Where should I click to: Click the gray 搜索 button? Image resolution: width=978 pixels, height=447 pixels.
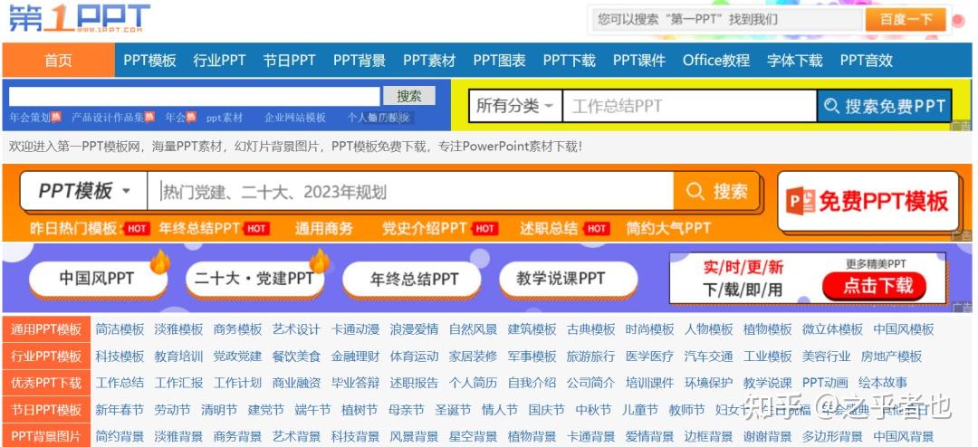(409, 96)
